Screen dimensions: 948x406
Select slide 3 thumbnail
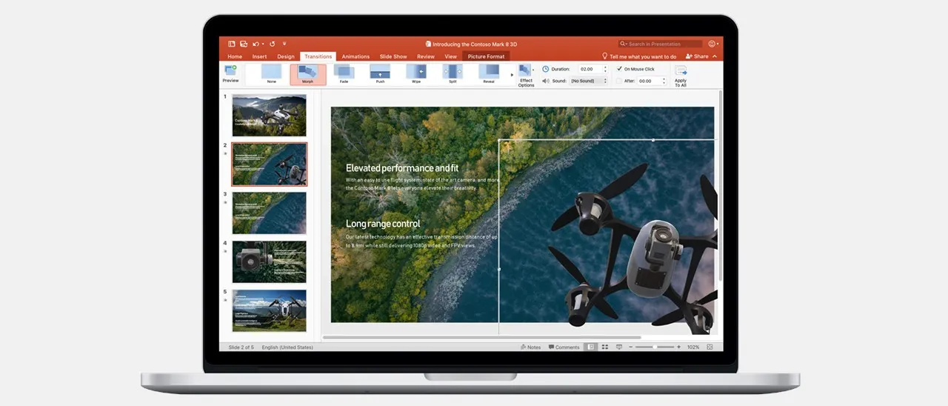269,213
